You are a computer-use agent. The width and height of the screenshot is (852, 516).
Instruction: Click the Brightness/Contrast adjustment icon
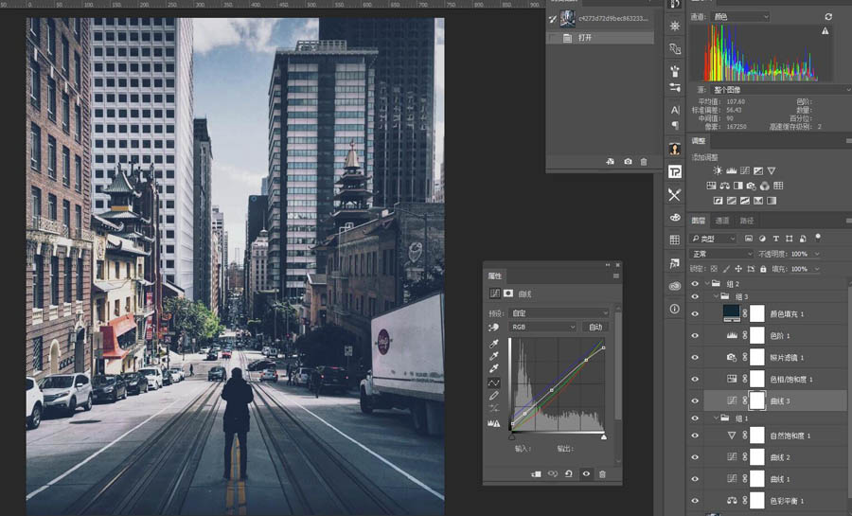click(x=718, y=170)
